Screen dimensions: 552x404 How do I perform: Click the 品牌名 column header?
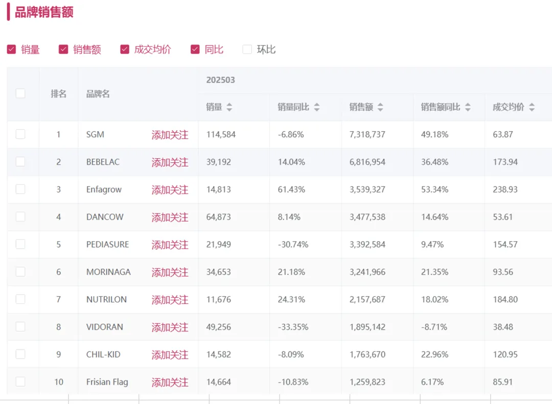tap(98, 94)
